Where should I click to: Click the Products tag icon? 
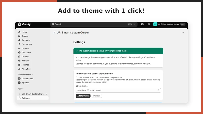click(19, 40)
